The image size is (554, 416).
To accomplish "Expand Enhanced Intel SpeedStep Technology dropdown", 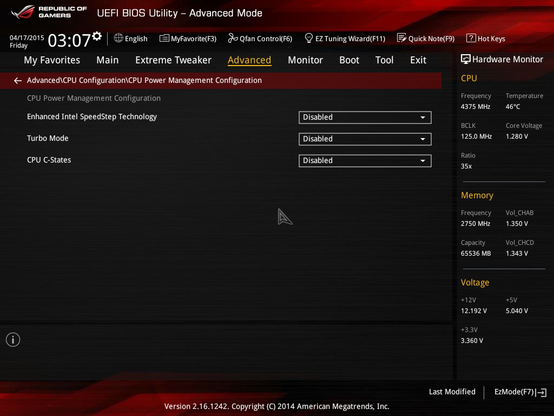I will [x=365, y=118].
